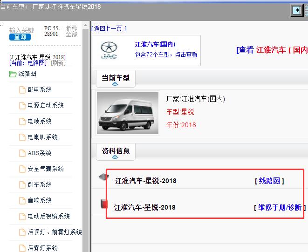Open 电动后视镜系统 in the tree
The image size is (308, 252).
tap(49, 216)
